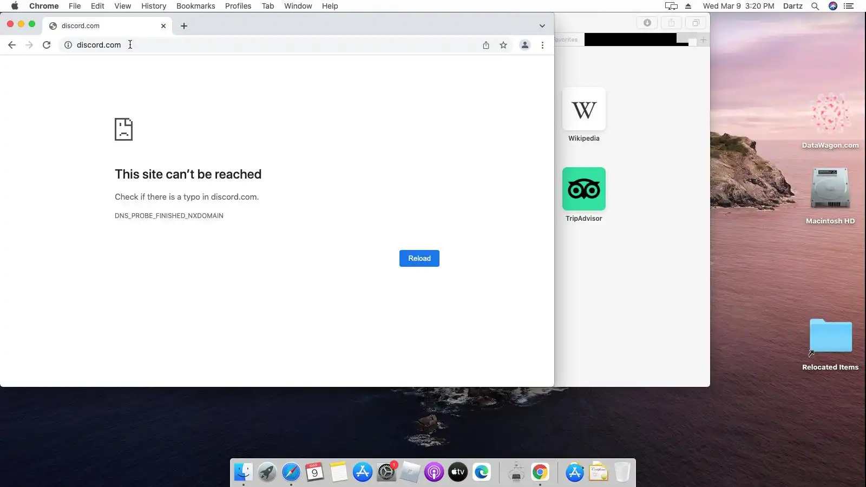Open Podcasts from the Dock
This screenshot has width=866, height=487.
(x=434, y=472)
